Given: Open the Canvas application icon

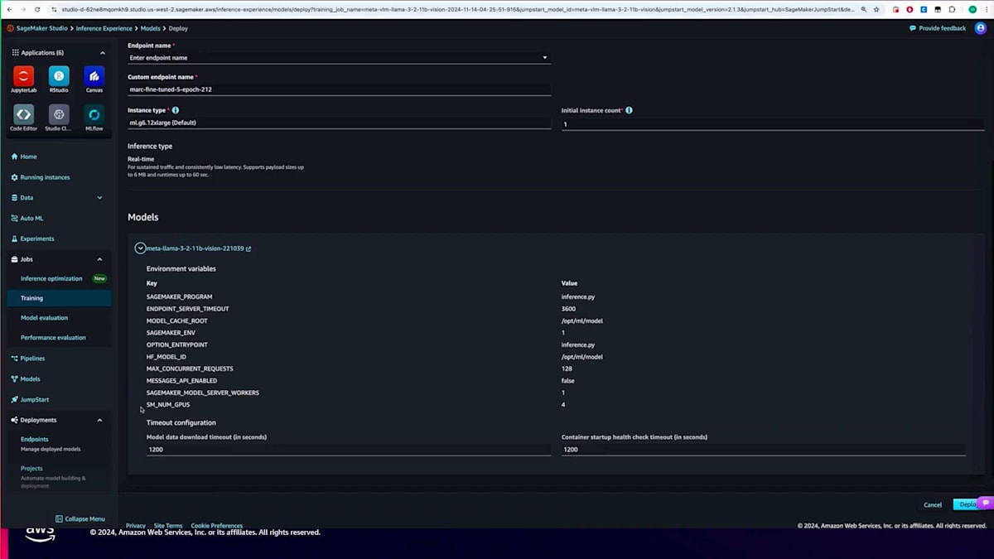Looking at the screenshot, I should click(94, 76).
